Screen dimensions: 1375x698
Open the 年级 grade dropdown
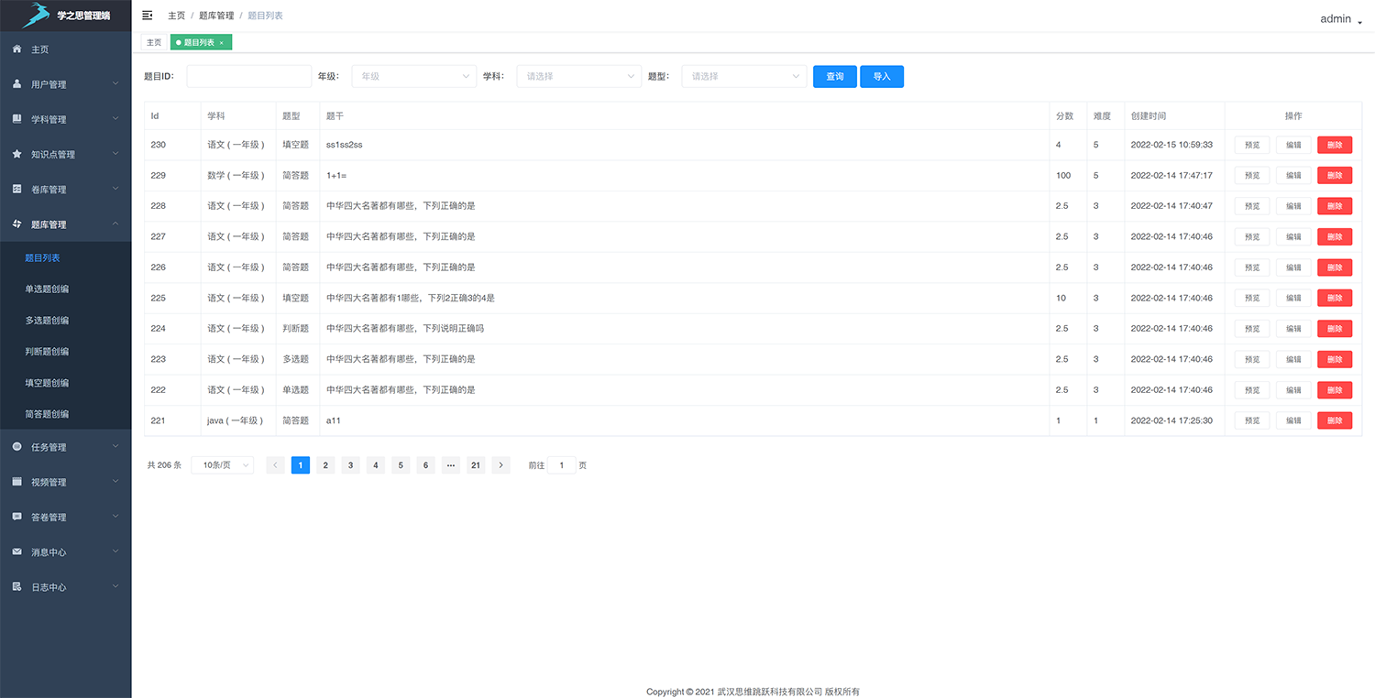[412, 76]
